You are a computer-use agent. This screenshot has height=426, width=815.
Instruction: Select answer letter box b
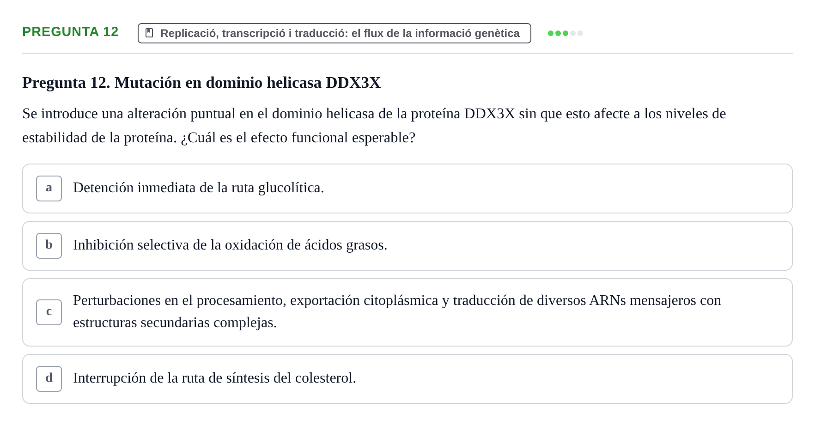tap(49, 246)
